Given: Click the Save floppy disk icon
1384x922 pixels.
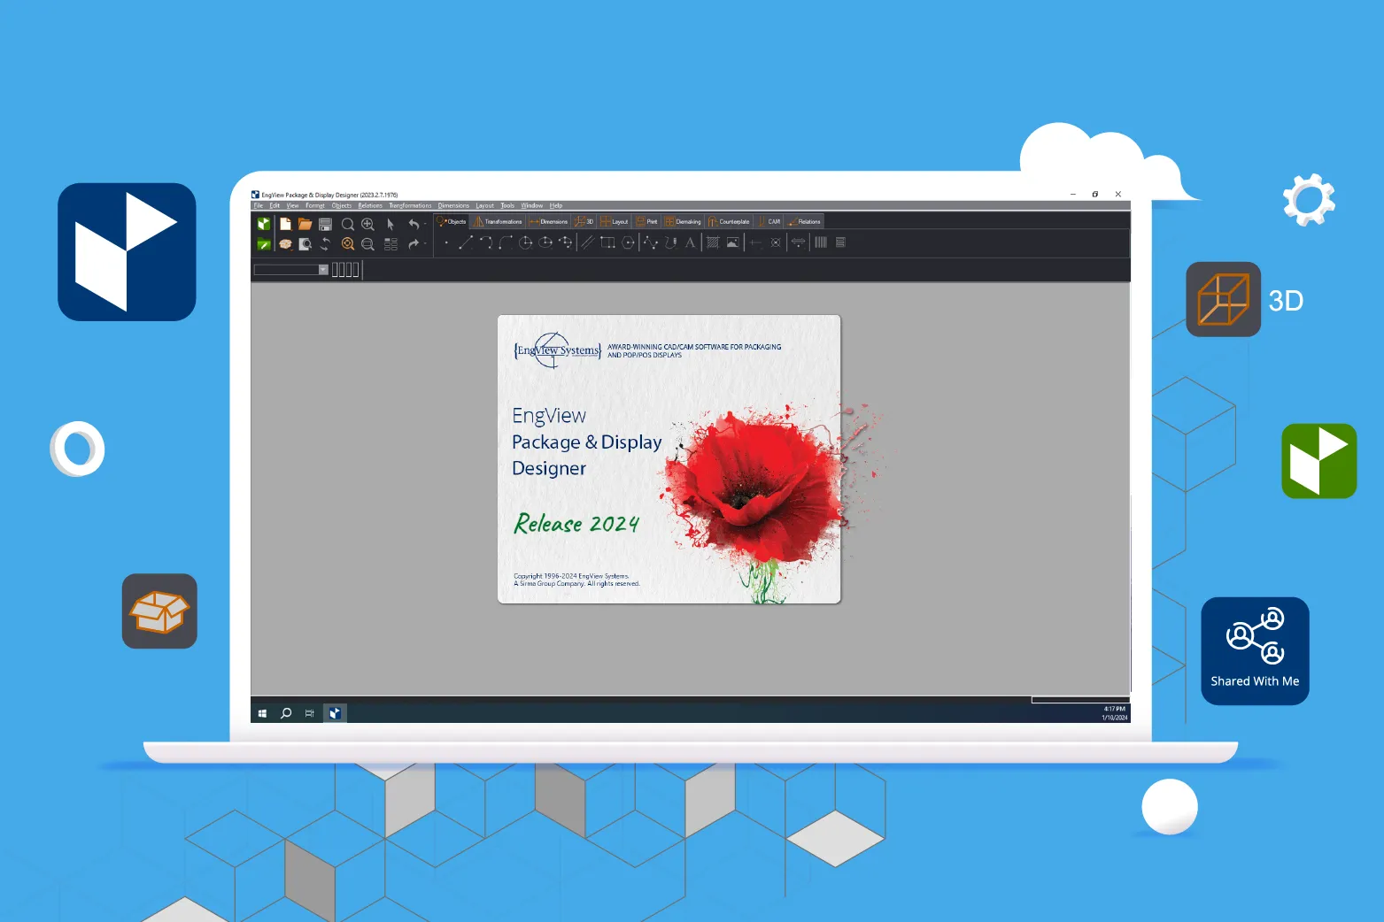Looking at the screenshot, I should click(x=325, y=225).
